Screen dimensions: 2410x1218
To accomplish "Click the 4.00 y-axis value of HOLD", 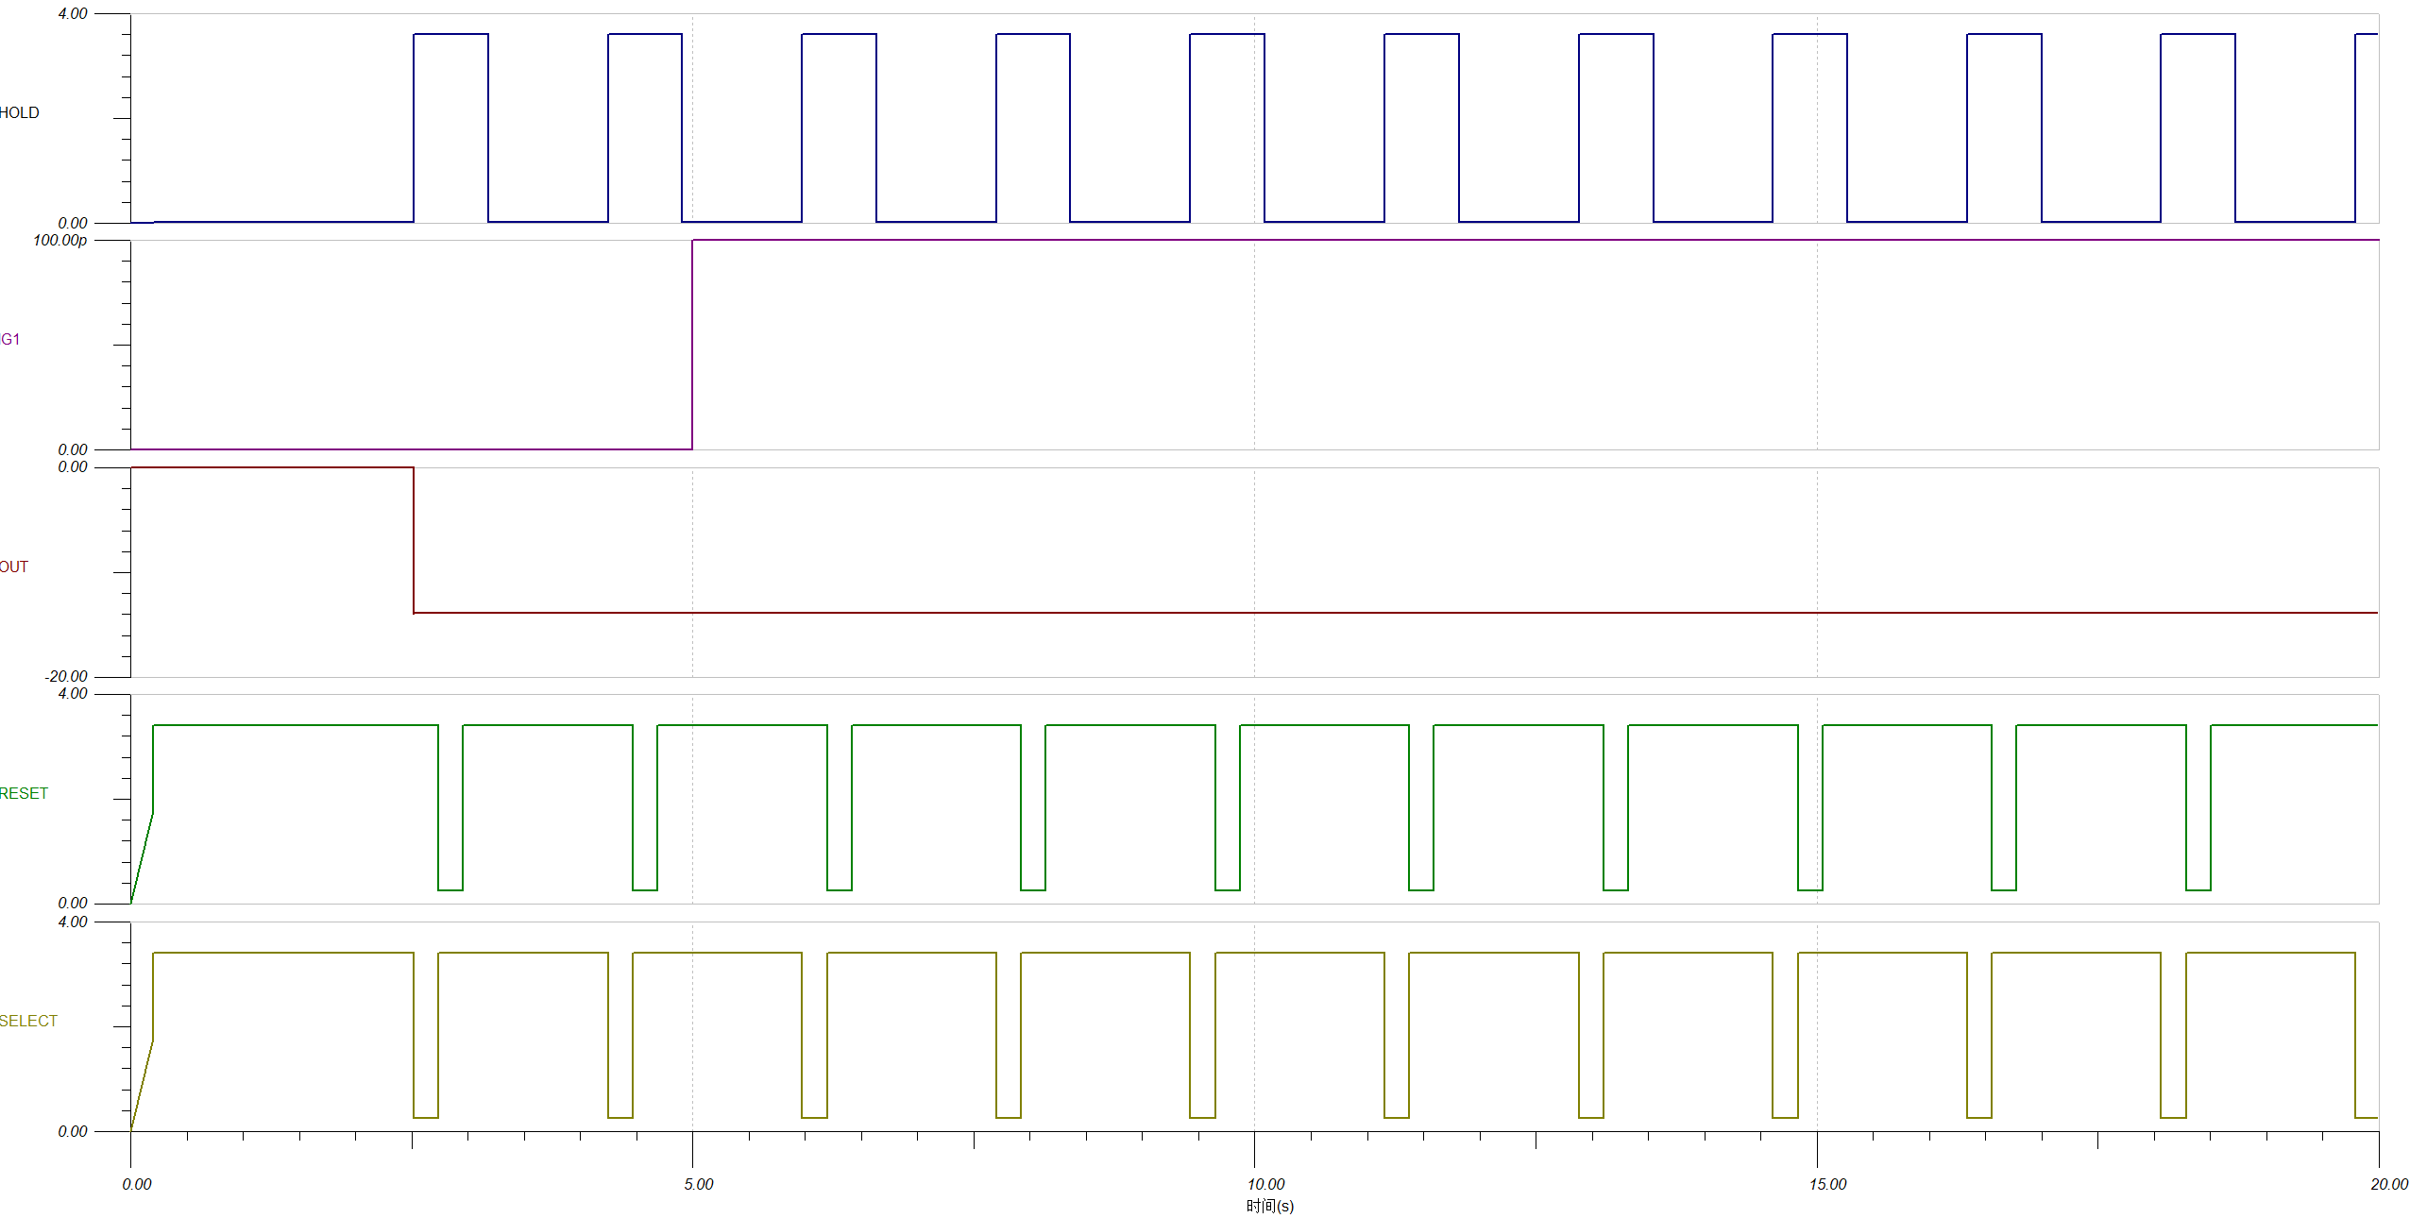I will 73,14.
